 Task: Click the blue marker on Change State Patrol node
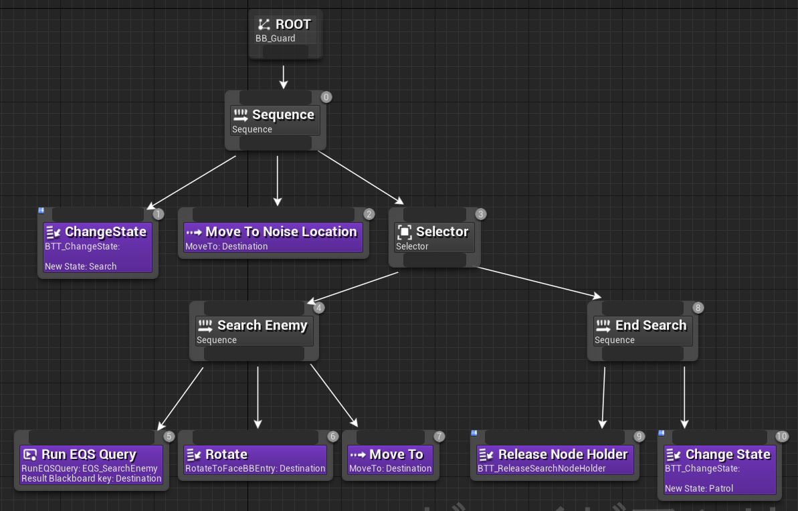point(662,435)
